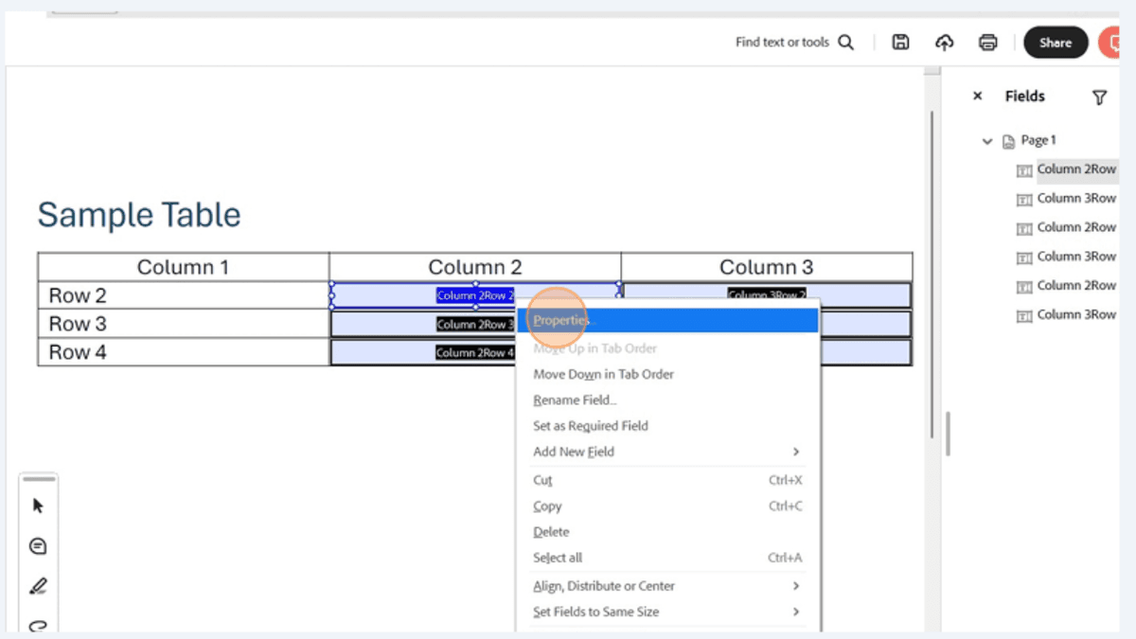
Task: Open the print dialog
Action: 987,42
